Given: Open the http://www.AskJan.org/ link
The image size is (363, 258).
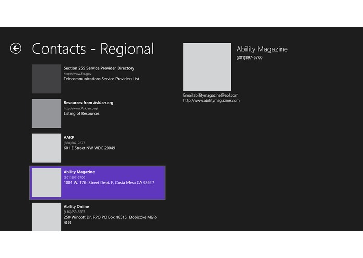Looking at the screenshot, I should pos(81,108).
